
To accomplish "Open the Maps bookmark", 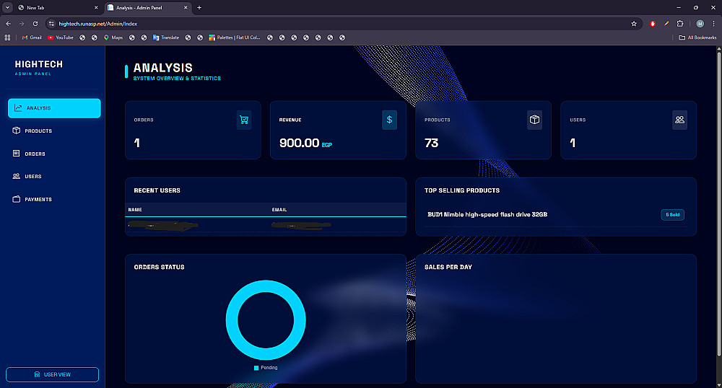I will pos(113,38).
